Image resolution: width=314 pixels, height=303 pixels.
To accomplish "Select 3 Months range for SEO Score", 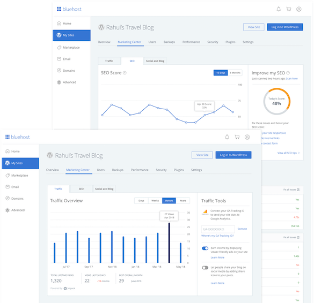I will 235,73.
